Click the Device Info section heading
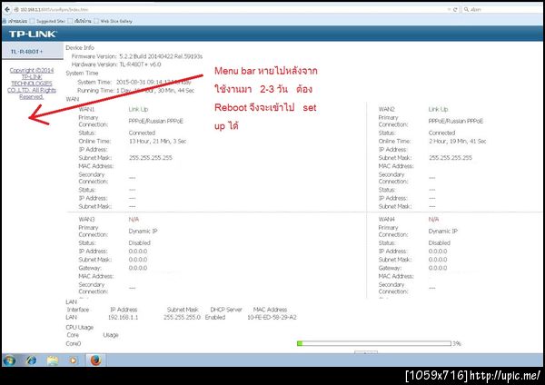Viewport: 545px width, 385px height. 80,47
